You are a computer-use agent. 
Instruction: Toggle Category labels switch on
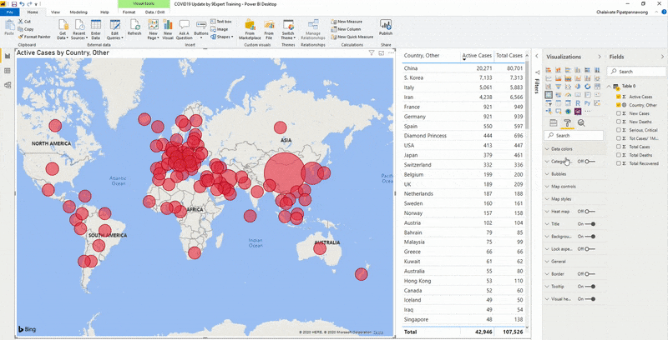(x=590, y=162)
